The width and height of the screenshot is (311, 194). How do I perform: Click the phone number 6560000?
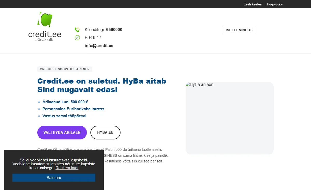point(114,30)
